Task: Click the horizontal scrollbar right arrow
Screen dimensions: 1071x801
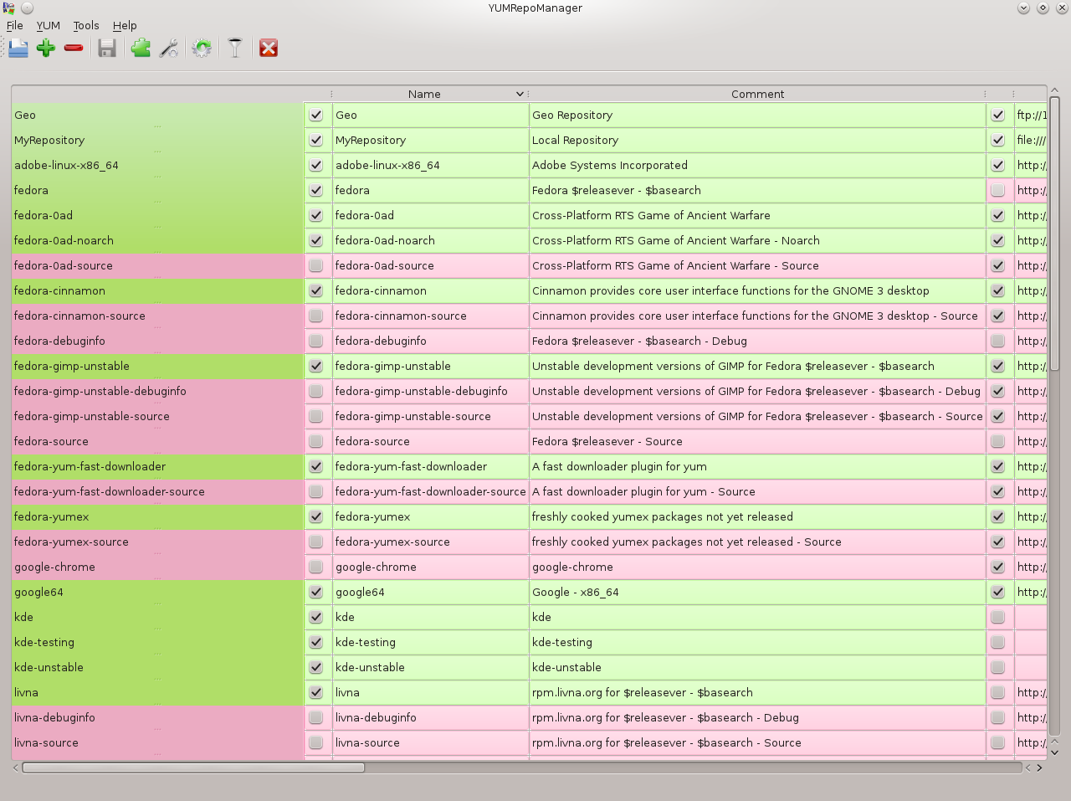Action: (x=1040, y=768)
